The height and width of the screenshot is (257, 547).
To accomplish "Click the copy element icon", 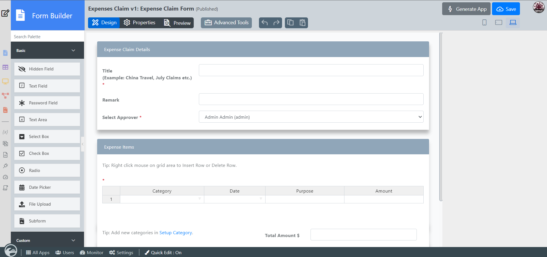I will point(290,23).
